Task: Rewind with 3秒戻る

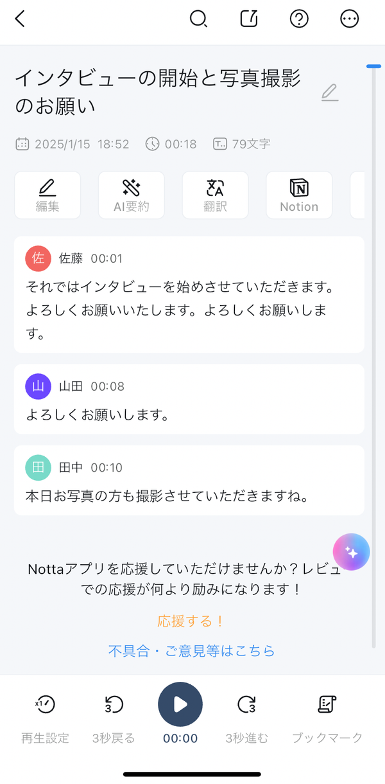Action: coord(114,718)
